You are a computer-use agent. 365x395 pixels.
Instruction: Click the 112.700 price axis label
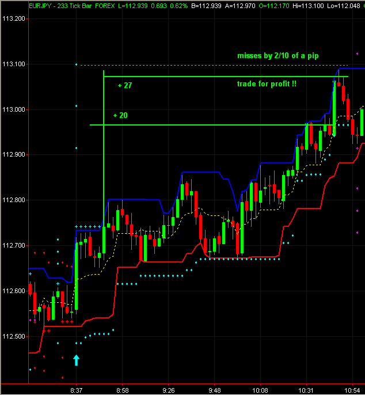pyautogui.click(x=14, y=245)
